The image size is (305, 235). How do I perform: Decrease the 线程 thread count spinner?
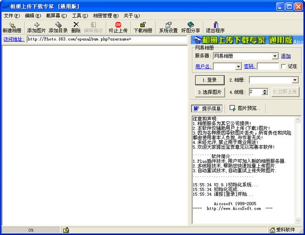[x=264, y=94]
